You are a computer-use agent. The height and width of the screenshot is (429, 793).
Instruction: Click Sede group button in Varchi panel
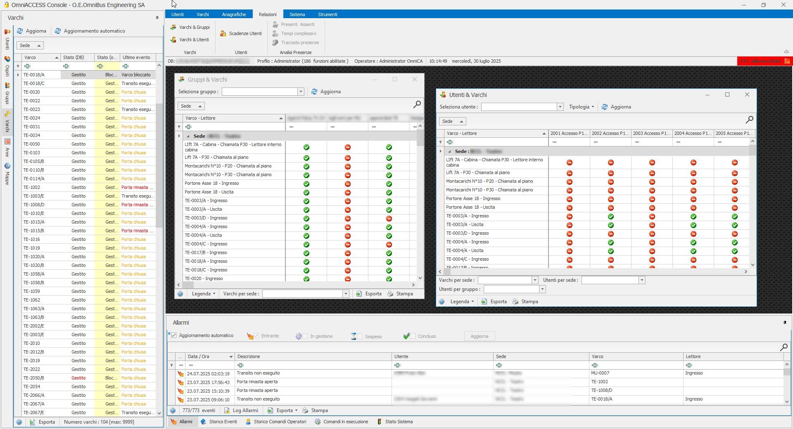(x=30, y=45)
